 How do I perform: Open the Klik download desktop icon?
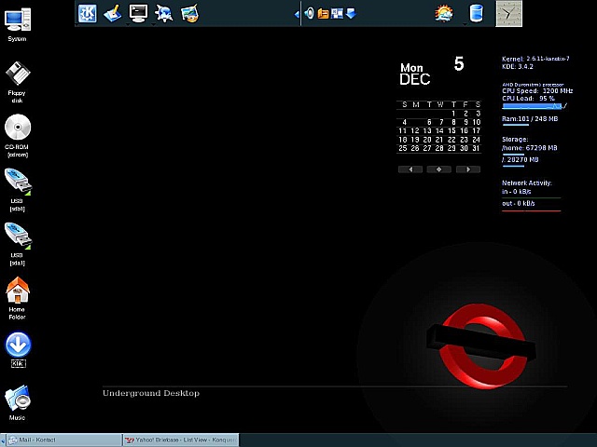18,350
